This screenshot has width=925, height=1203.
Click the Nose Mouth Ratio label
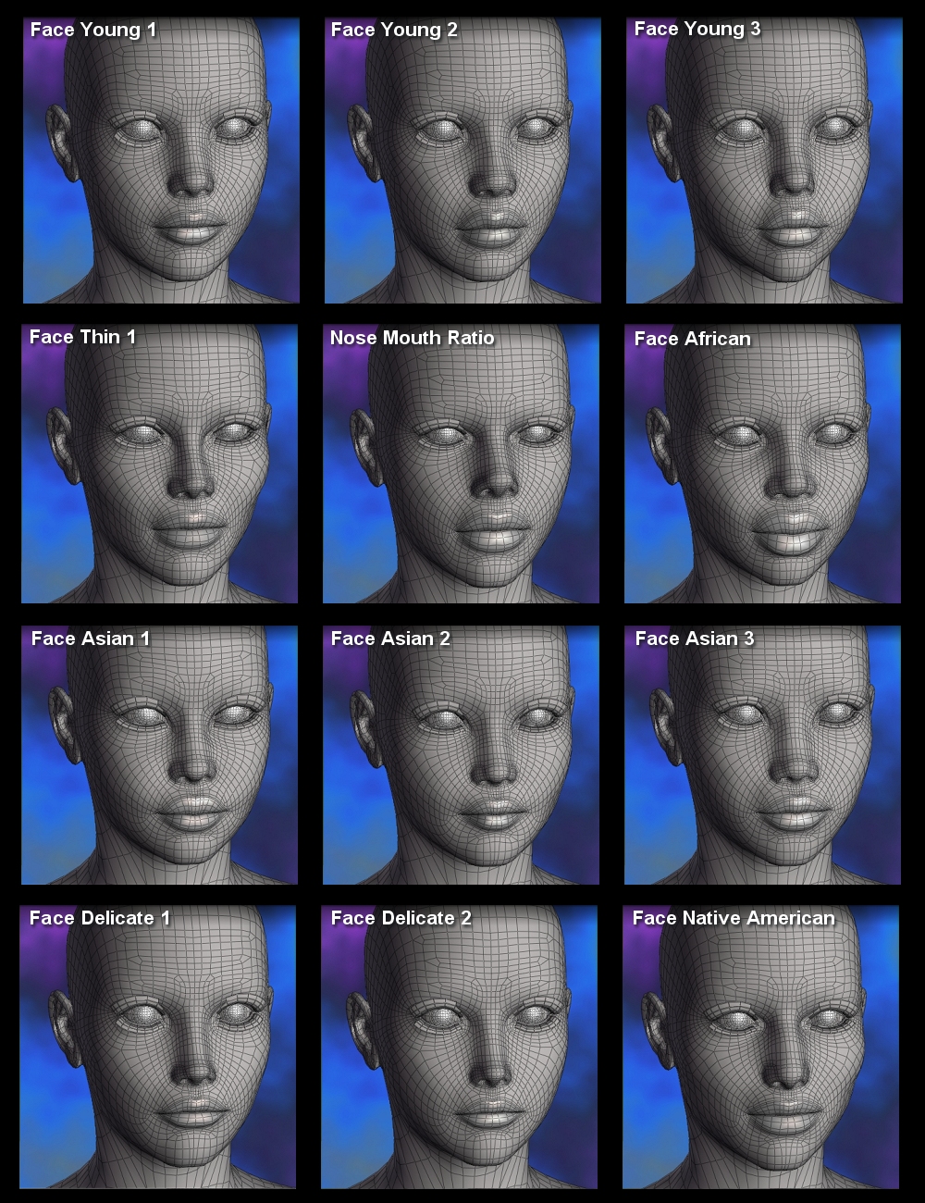(413, 338)
